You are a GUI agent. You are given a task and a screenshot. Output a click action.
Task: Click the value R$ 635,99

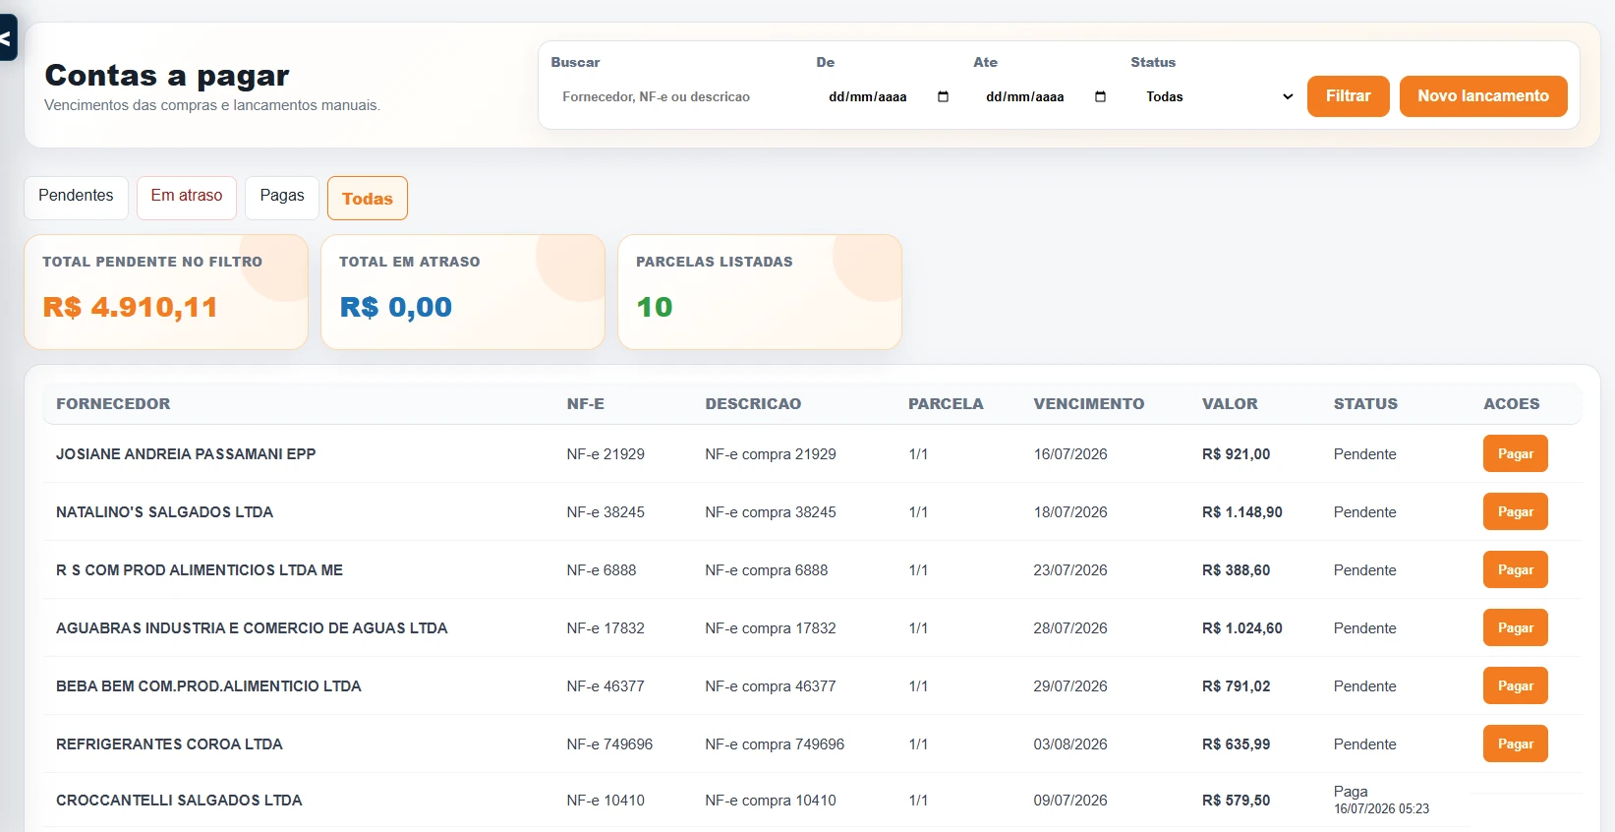click(1236, 744)
